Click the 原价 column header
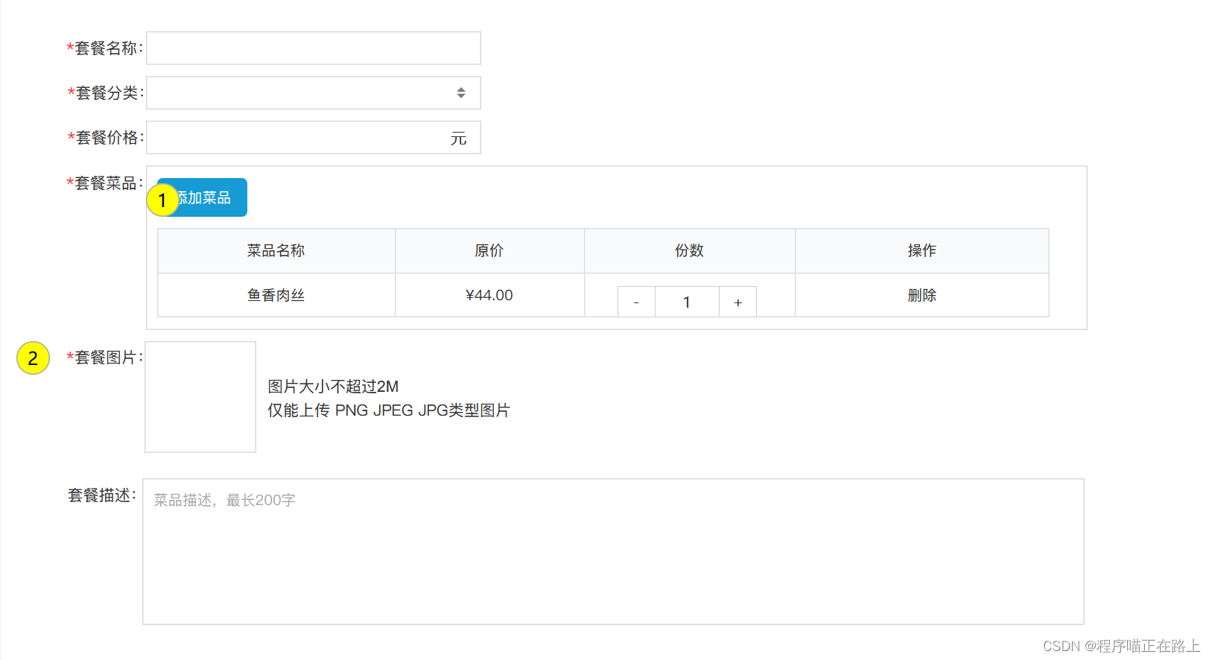 coord(489,250)
